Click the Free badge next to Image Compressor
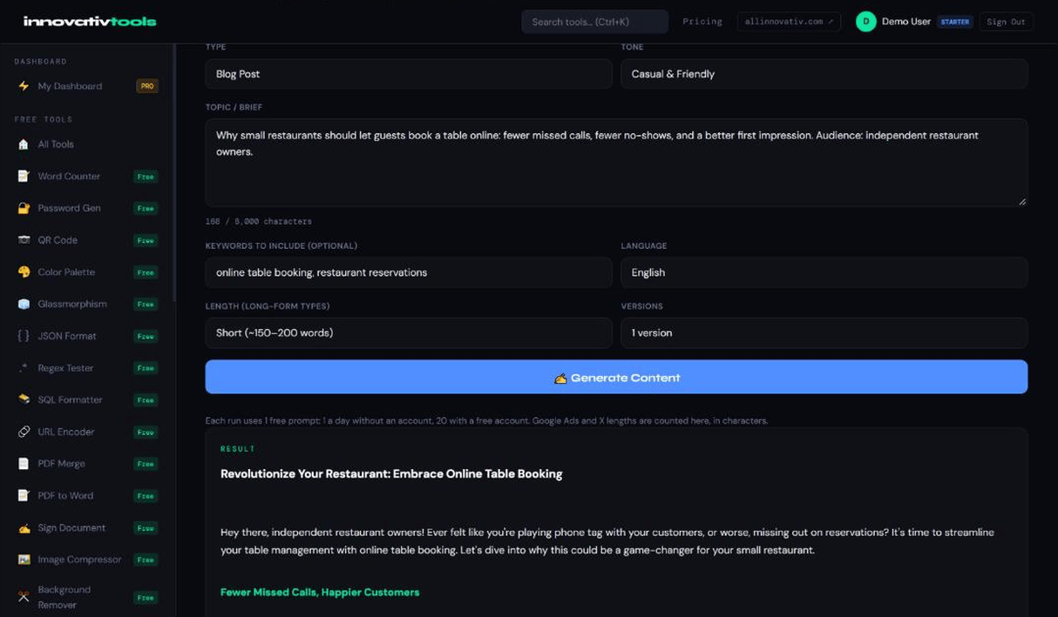Screen dimensions: 1058x617 146,560
